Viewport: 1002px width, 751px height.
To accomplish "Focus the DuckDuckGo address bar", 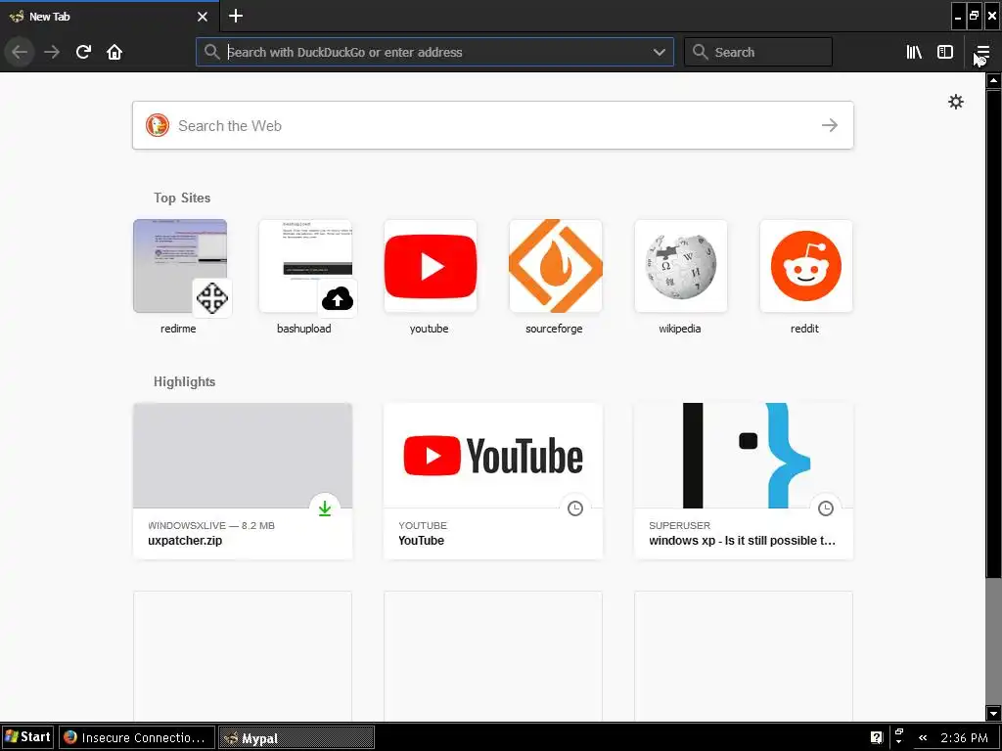I will (x=434, y=52).
